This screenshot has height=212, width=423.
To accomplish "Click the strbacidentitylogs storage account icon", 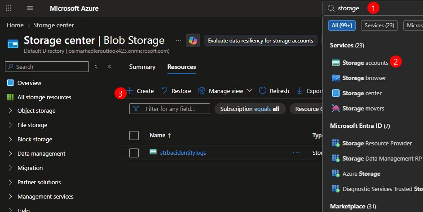I will [x=153, y=152].
